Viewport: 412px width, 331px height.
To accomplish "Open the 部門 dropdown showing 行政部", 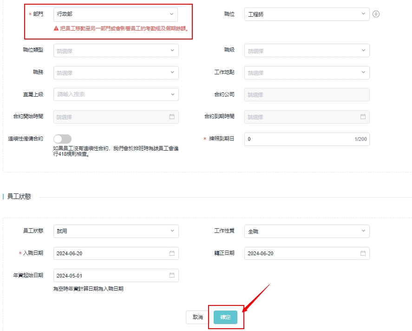I will pyautogui.click(x=116, y=14).
